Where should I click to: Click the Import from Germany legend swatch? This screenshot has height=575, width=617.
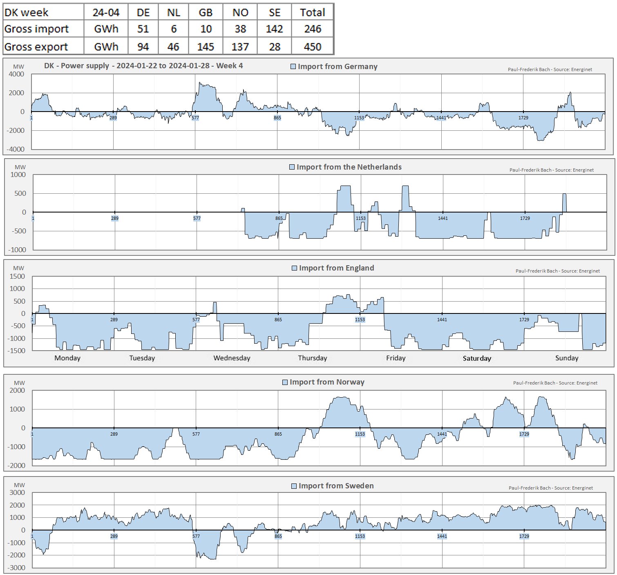pyautogui.click(x=293, y=67)
